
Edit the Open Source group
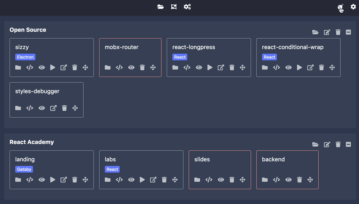pos(327,32)
